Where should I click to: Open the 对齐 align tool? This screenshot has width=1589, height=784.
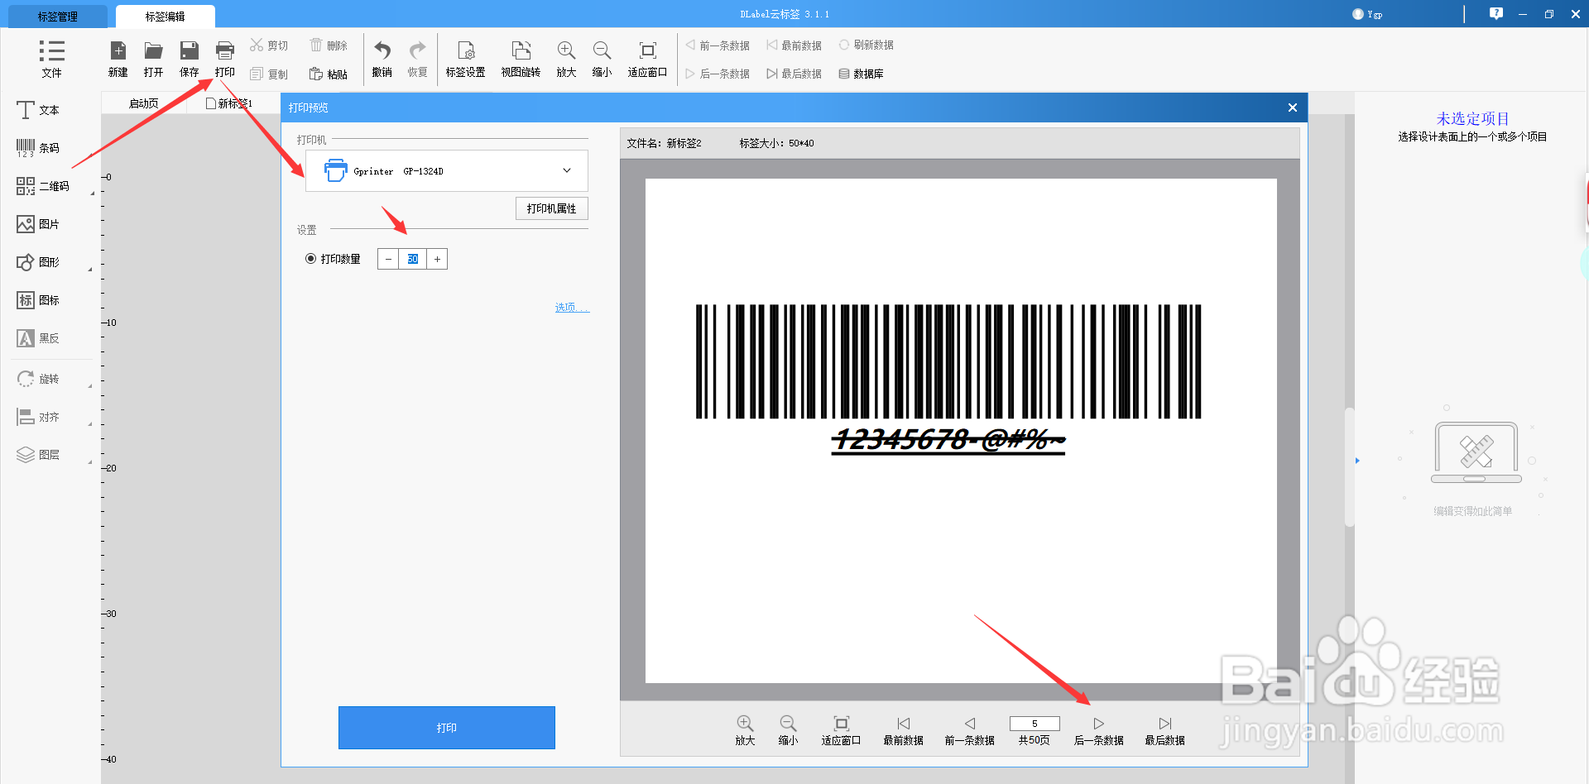pos(38,417)
